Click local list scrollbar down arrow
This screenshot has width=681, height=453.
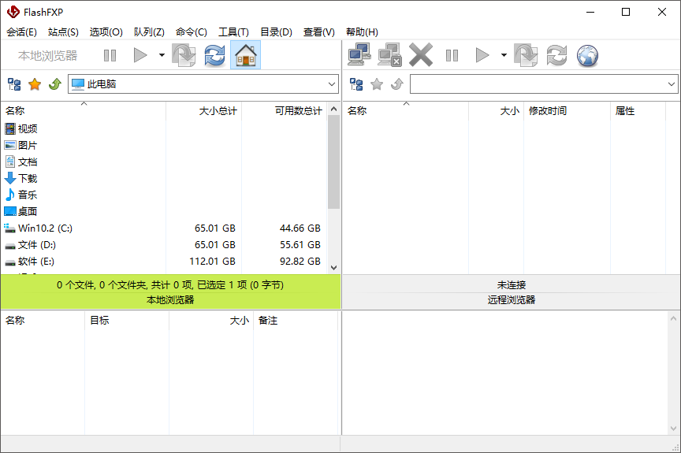point(333,268)
